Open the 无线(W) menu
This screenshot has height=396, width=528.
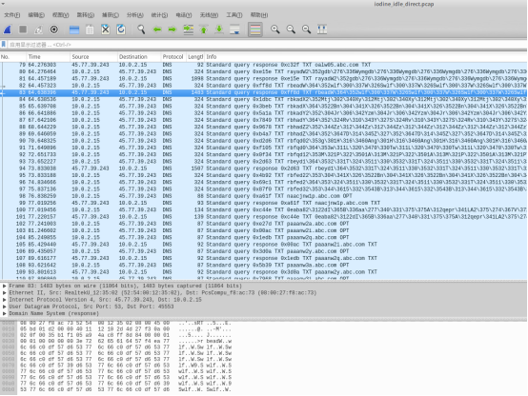209,15
